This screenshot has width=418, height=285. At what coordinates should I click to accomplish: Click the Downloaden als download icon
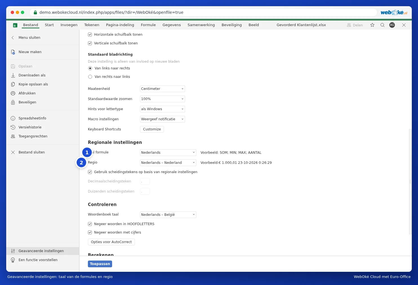pyautogui.click(x=13, y=75)
